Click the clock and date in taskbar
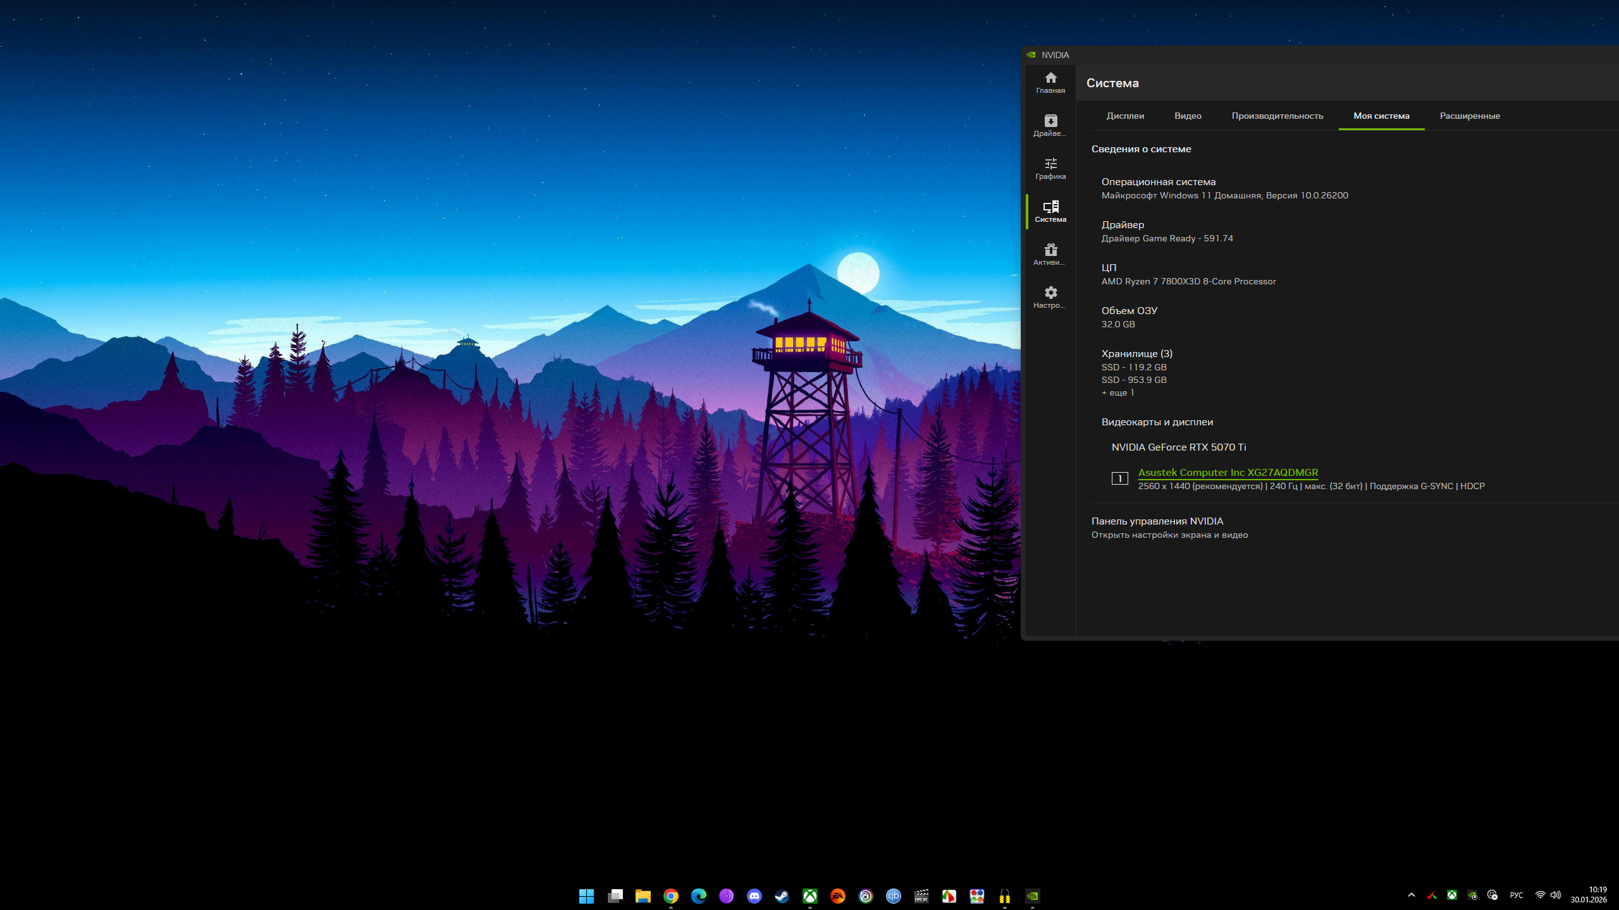This screenshot has height=910, width=1619. click(1588, 895)
